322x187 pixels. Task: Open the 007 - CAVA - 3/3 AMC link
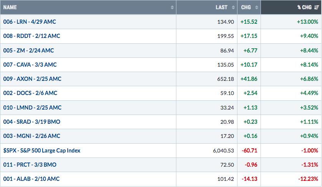click(30, 64)
